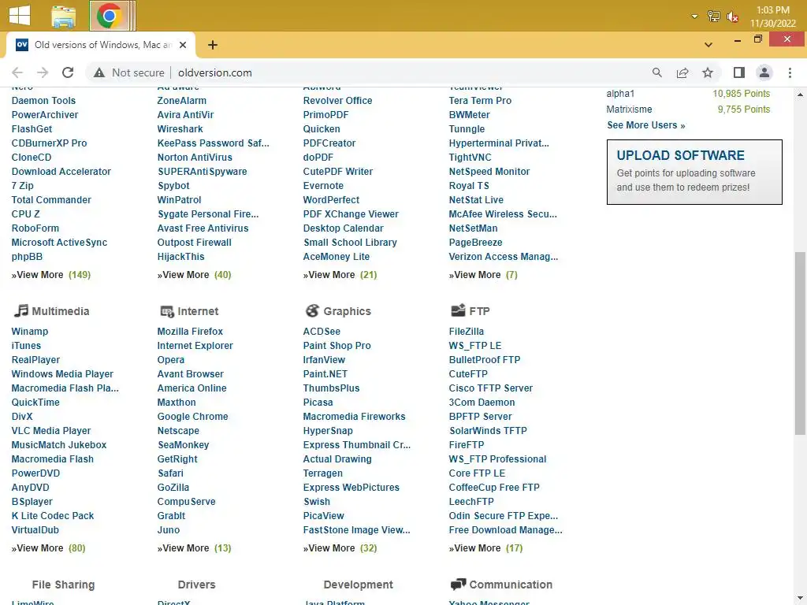The width and height of the screenshot is (807, 605).
Task: Click See More Users link
Action: (646, 125)
